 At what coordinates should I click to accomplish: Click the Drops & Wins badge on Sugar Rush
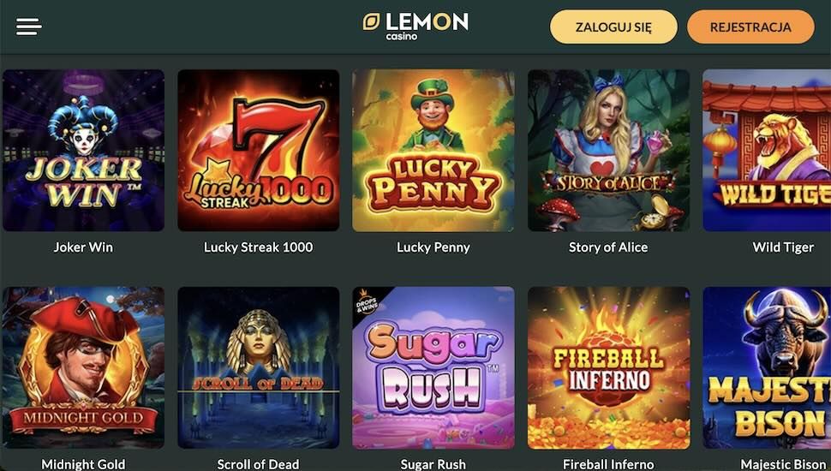tap(368, 302)
